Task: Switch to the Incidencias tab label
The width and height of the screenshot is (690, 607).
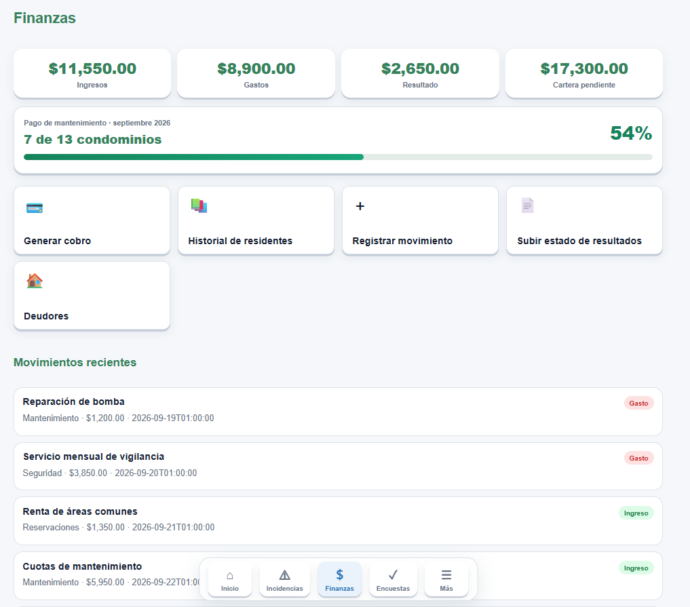Action: 285,589
